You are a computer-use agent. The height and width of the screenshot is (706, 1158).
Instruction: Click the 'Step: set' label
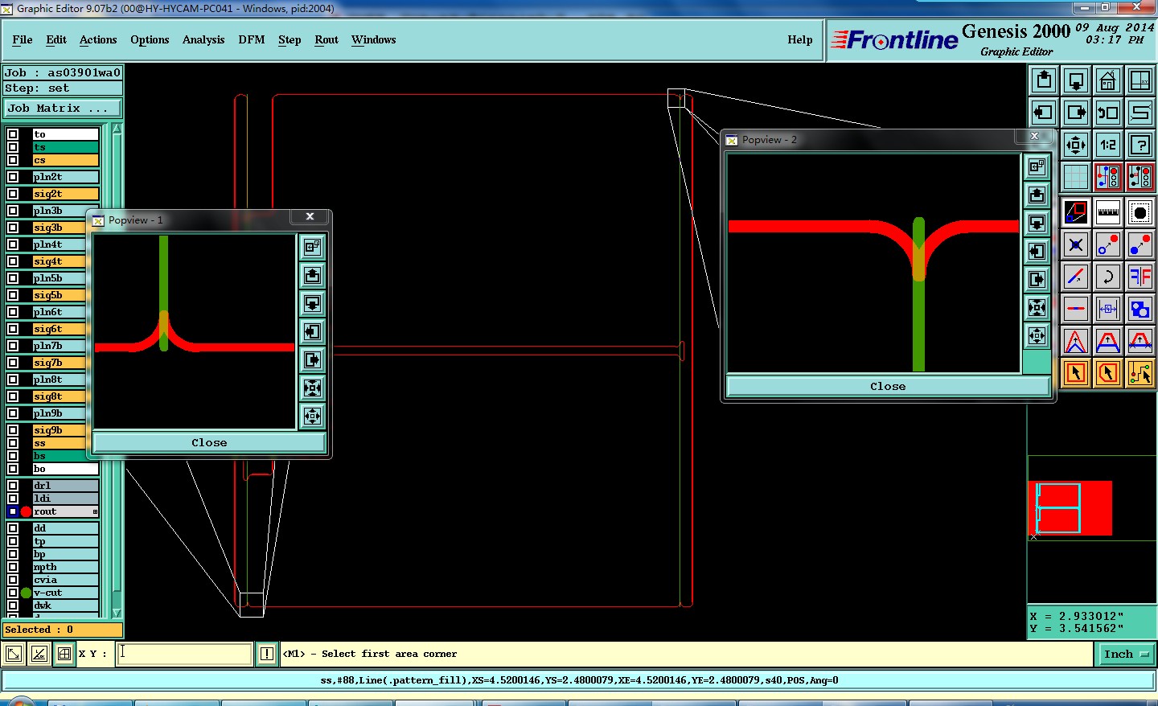(63, 88)
